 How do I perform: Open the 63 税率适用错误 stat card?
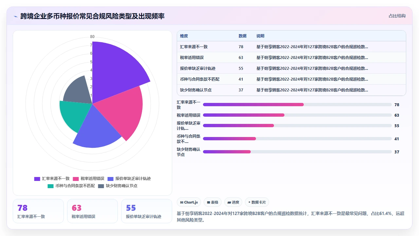pyautogui.click(x=92, y=211)
